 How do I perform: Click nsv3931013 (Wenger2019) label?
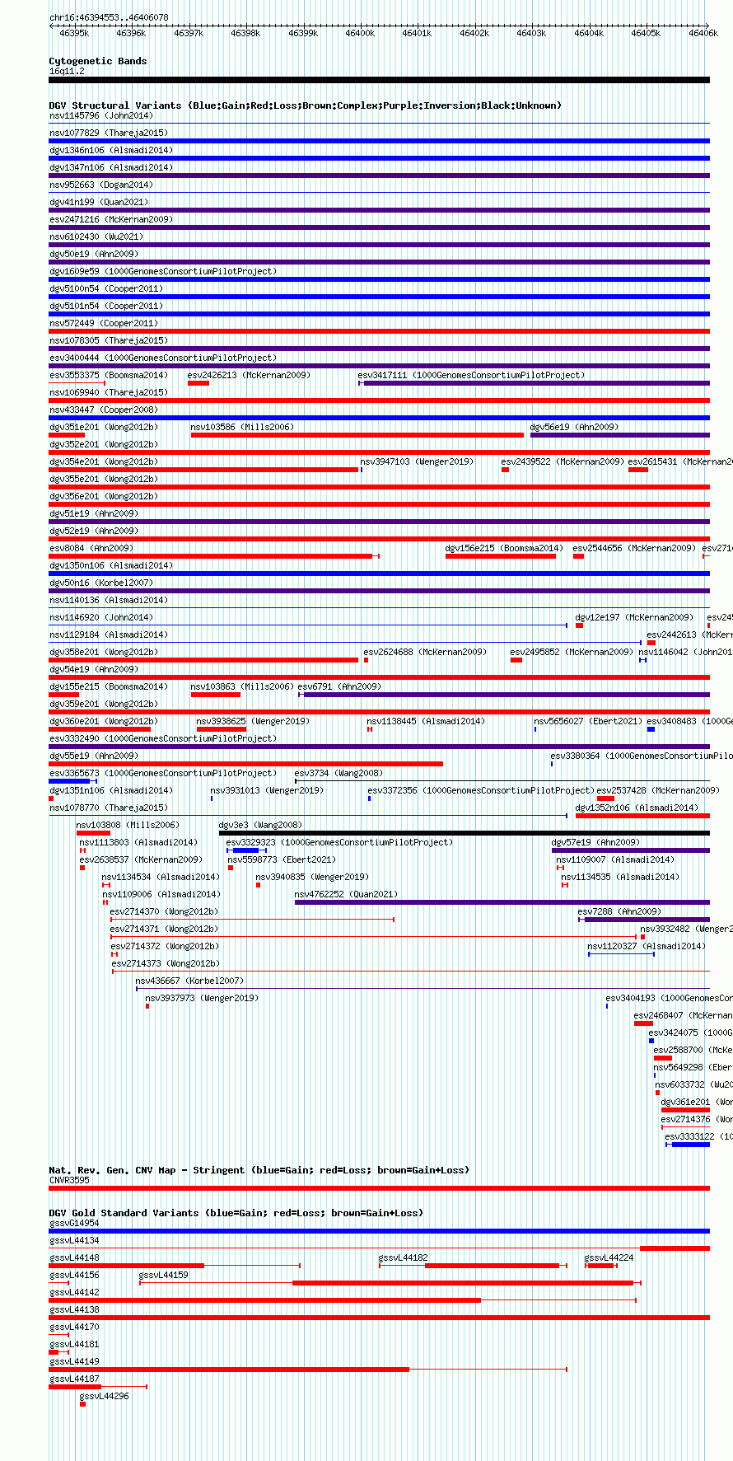(x=267, y=790)
